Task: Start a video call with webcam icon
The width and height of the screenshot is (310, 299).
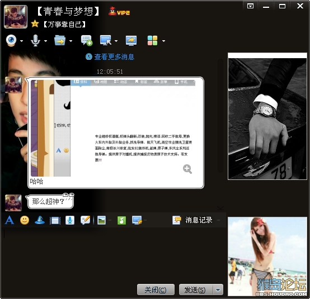Action: tap(11, 40)
